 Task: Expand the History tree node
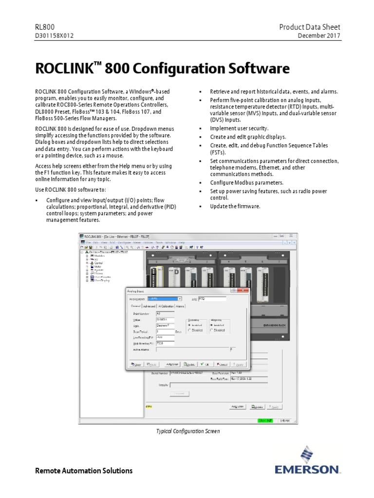87,273
